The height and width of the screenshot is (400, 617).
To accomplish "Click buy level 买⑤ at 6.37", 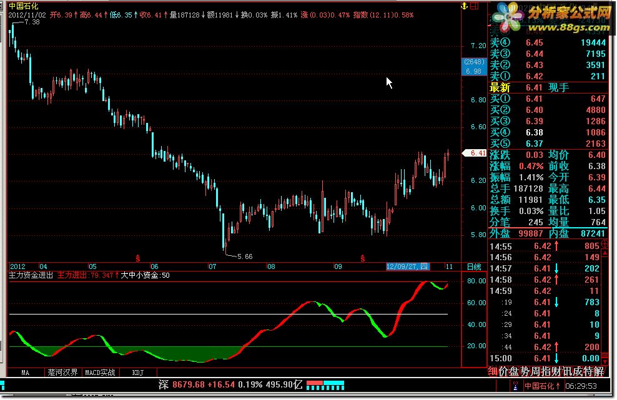I will 548,144.
